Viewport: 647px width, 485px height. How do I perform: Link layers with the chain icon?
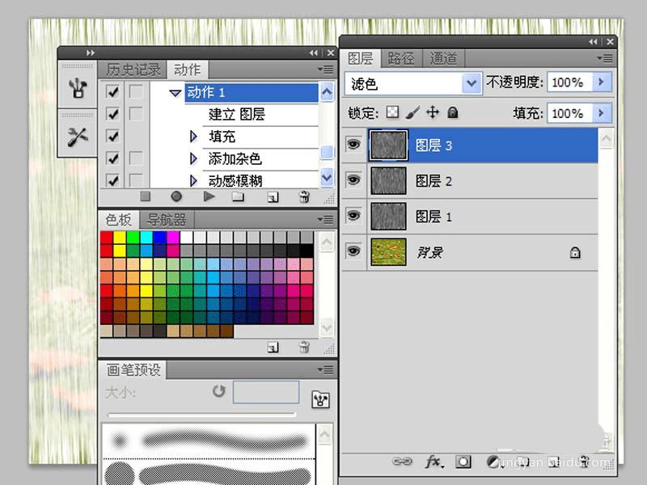(402, 461)
